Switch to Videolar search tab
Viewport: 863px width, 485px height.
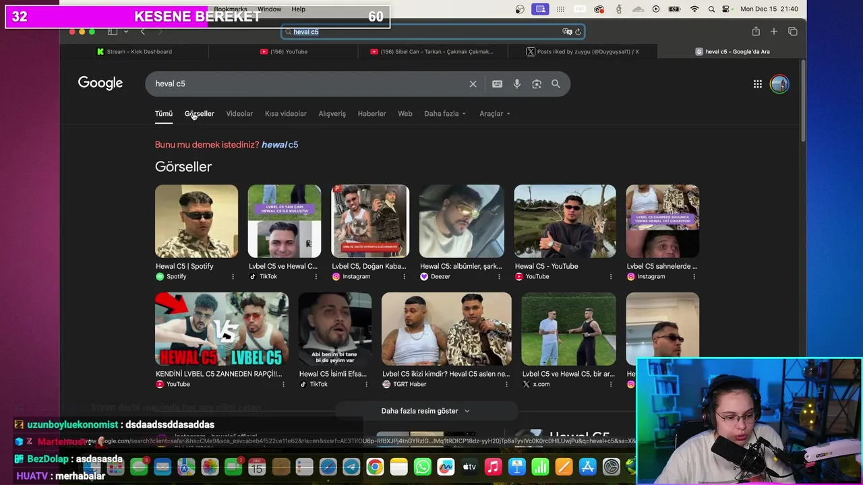pos(239,114)
